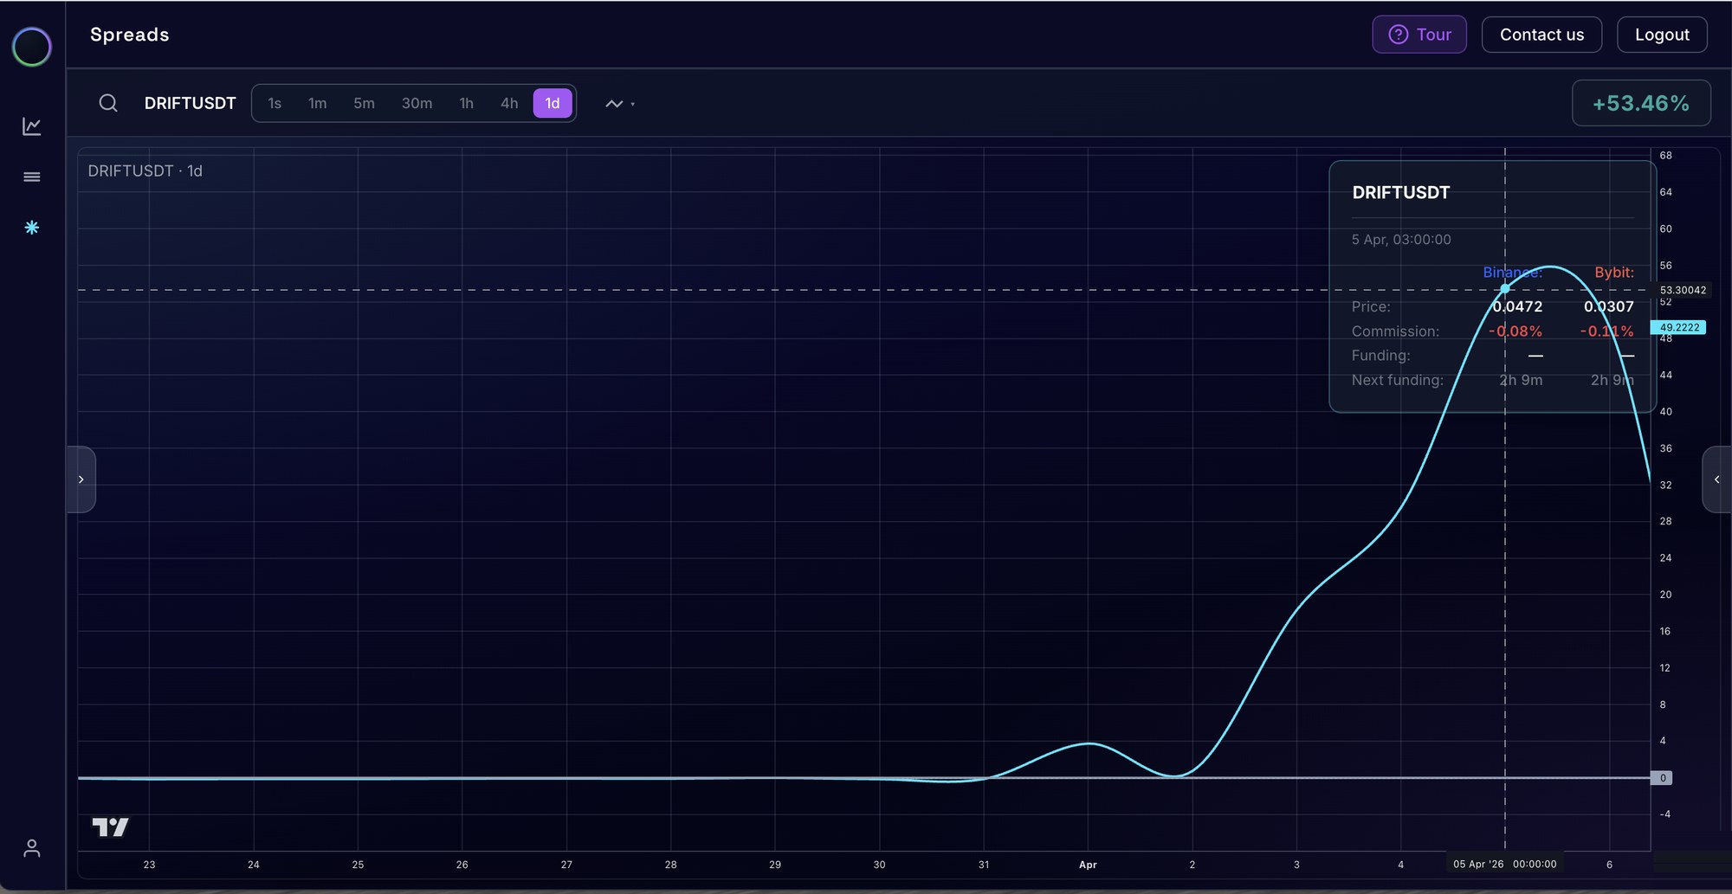The image size is (1732, 894).
Task: Click the Binance price 0.0472 in the tooltip
Action: [1517, 306]
